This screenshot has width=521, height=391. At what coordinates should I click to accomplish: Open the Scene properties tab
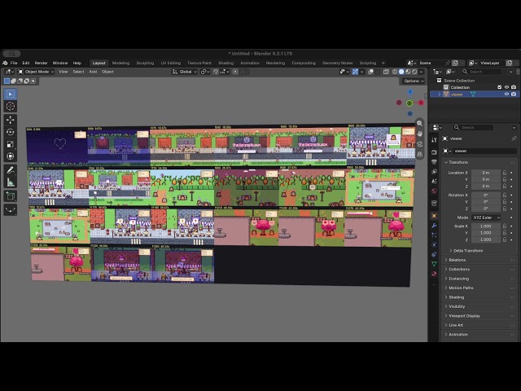point(434,181)
